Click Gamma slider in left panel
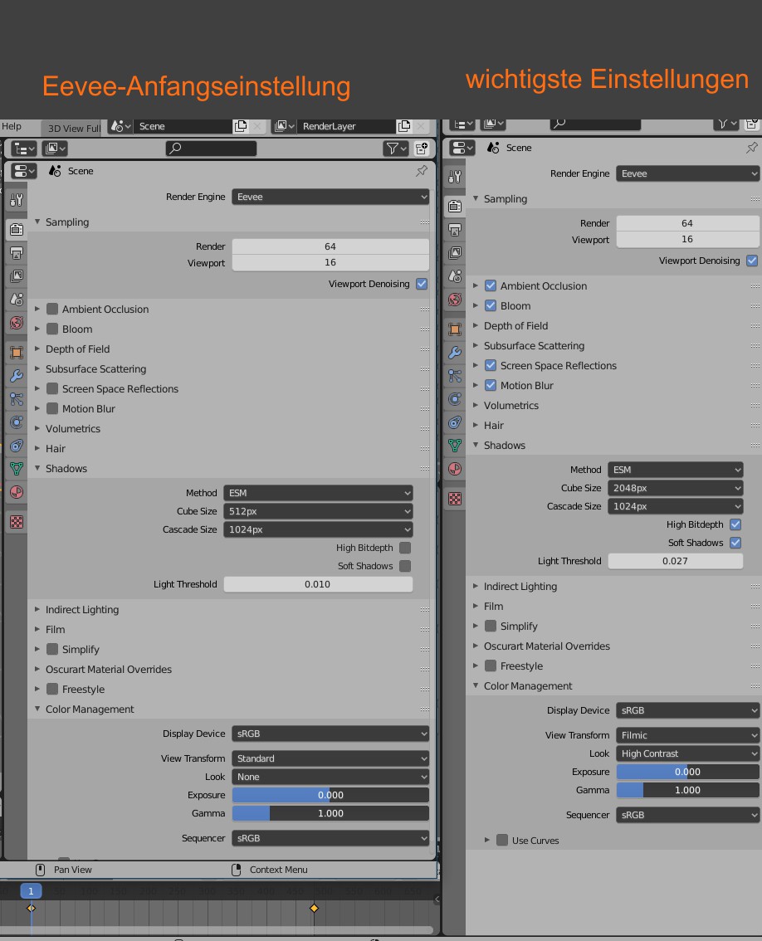This screenshot has width=762, height=941. 330,814
